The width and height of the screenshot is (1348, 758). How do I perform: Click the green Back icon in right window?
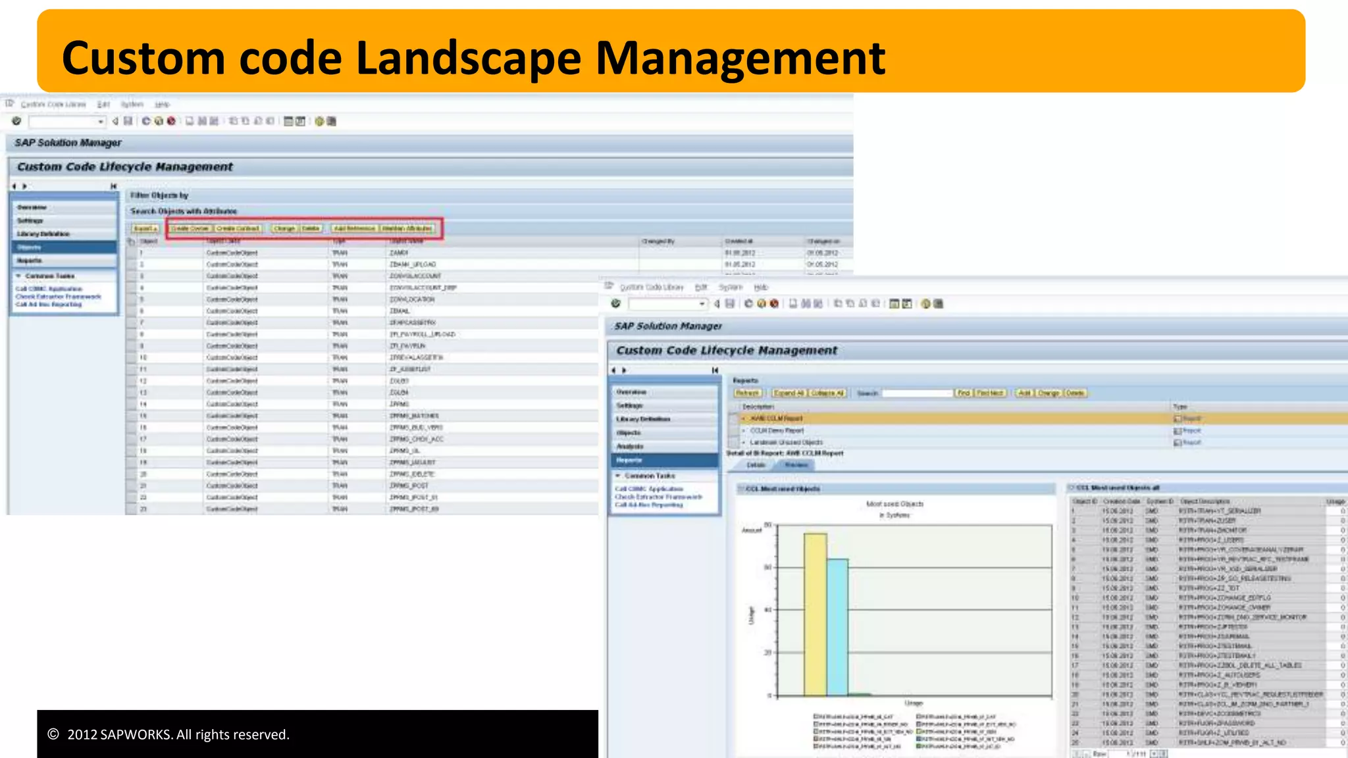coord(748,303)
